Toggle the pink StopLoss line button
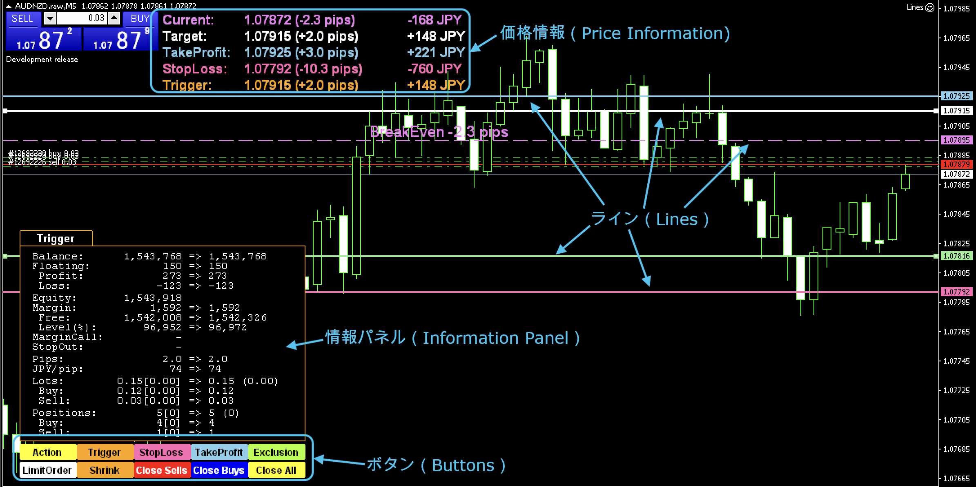This screenshot has height=487, width=976. point(162,452)
